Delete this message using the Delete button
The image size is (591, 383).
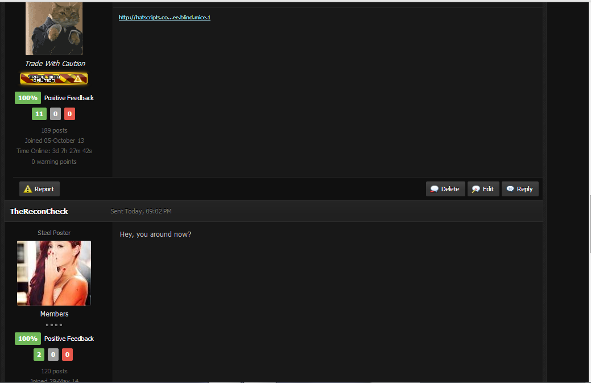click(445, 189)
